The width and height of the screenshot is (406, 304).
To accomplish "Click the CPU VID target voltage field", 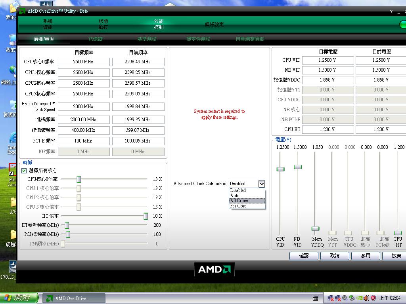I will (328, 60).
